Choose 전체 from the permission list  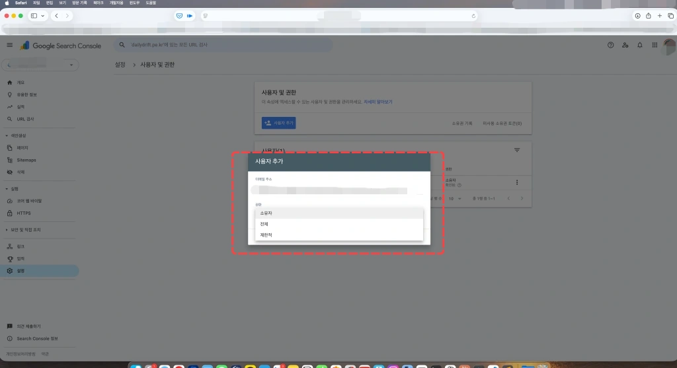pyautogui.click(x=264, y=224)
